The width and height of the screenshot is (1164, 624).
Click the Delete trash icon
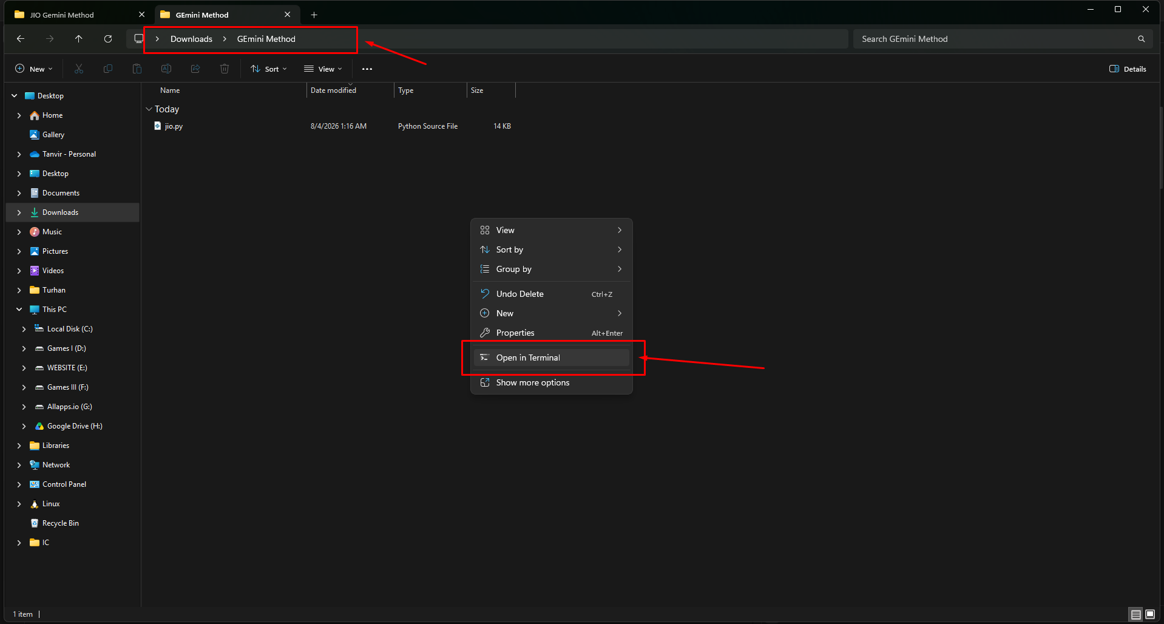pyautogui.click(x=225, y=69)
